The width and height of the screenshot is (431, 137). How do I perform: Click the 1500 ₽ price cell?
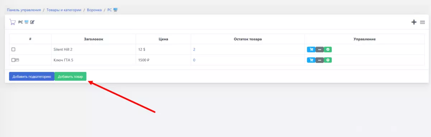click(x=163, y=60)
